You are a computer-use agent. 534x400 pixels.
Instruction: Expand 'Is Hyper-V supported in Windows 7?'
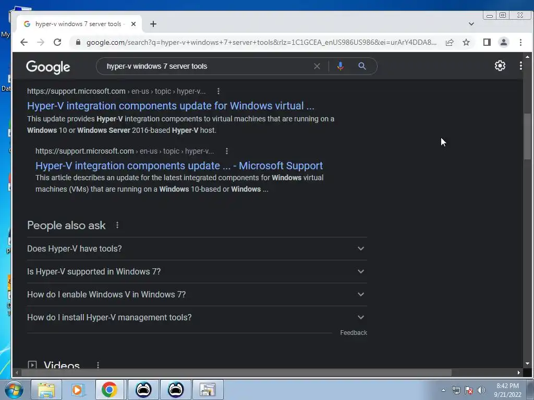click(x=197, y=271)
